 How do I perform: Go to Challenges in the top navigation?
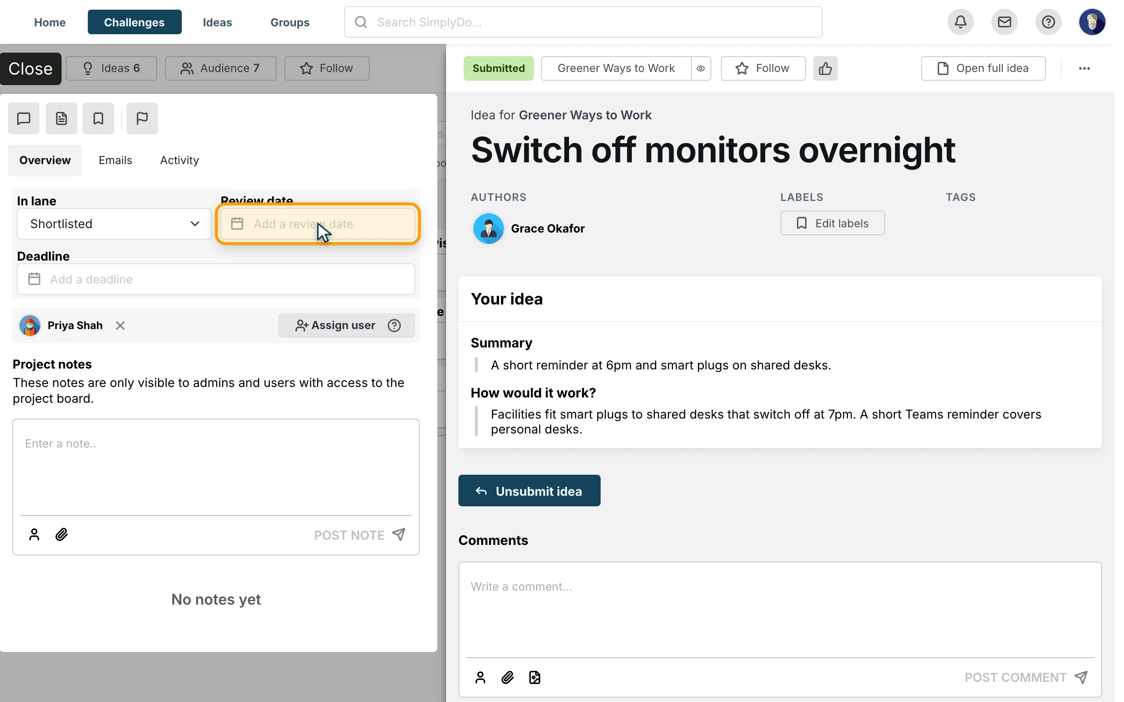point(134,22)
